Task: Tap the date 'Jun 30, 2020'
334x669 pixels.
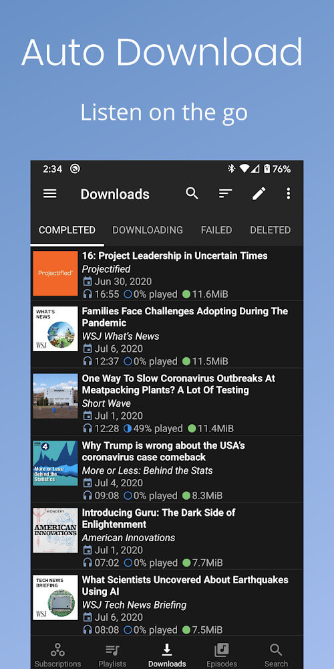Action: tap(123, 282)
